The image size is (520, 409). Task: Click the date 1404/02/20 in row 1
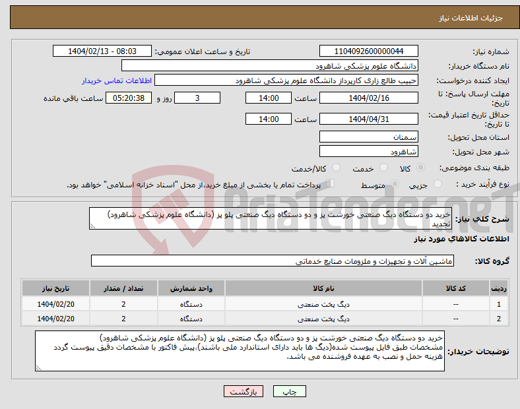click(55, 304)
